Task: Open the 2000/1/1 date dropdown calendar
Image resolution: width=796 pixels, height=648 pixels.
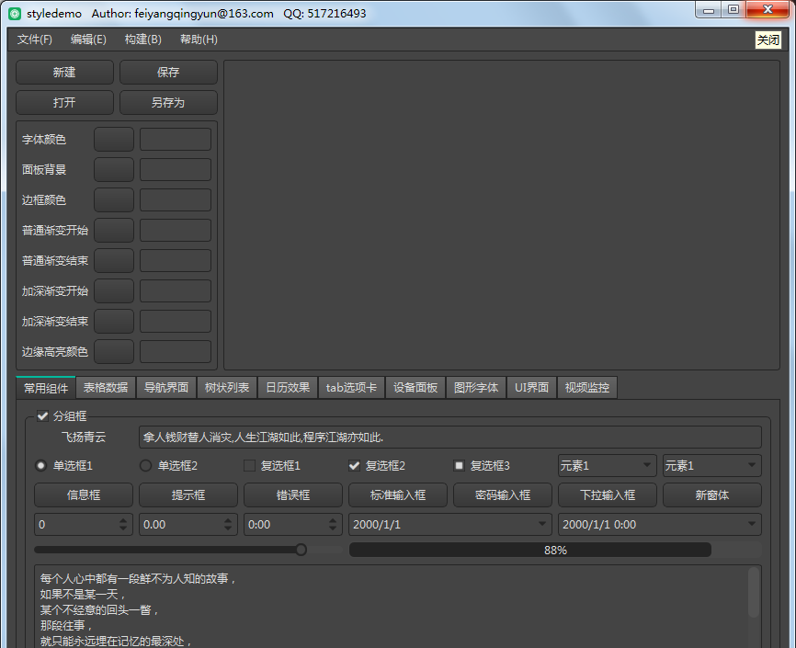Action: (x=542, y=524)
